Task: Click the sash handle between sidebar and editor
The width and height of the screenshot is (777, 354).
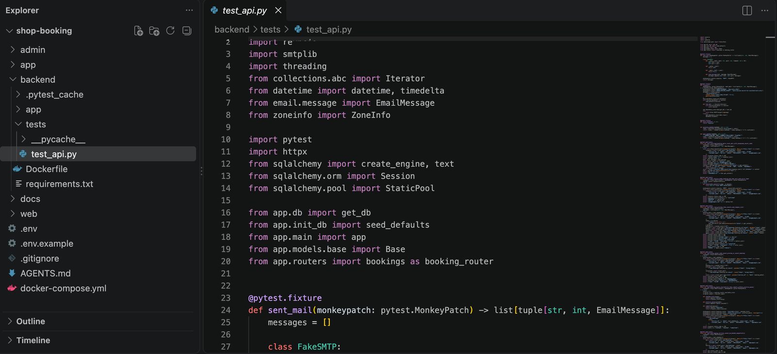Action: coord(202,171)
